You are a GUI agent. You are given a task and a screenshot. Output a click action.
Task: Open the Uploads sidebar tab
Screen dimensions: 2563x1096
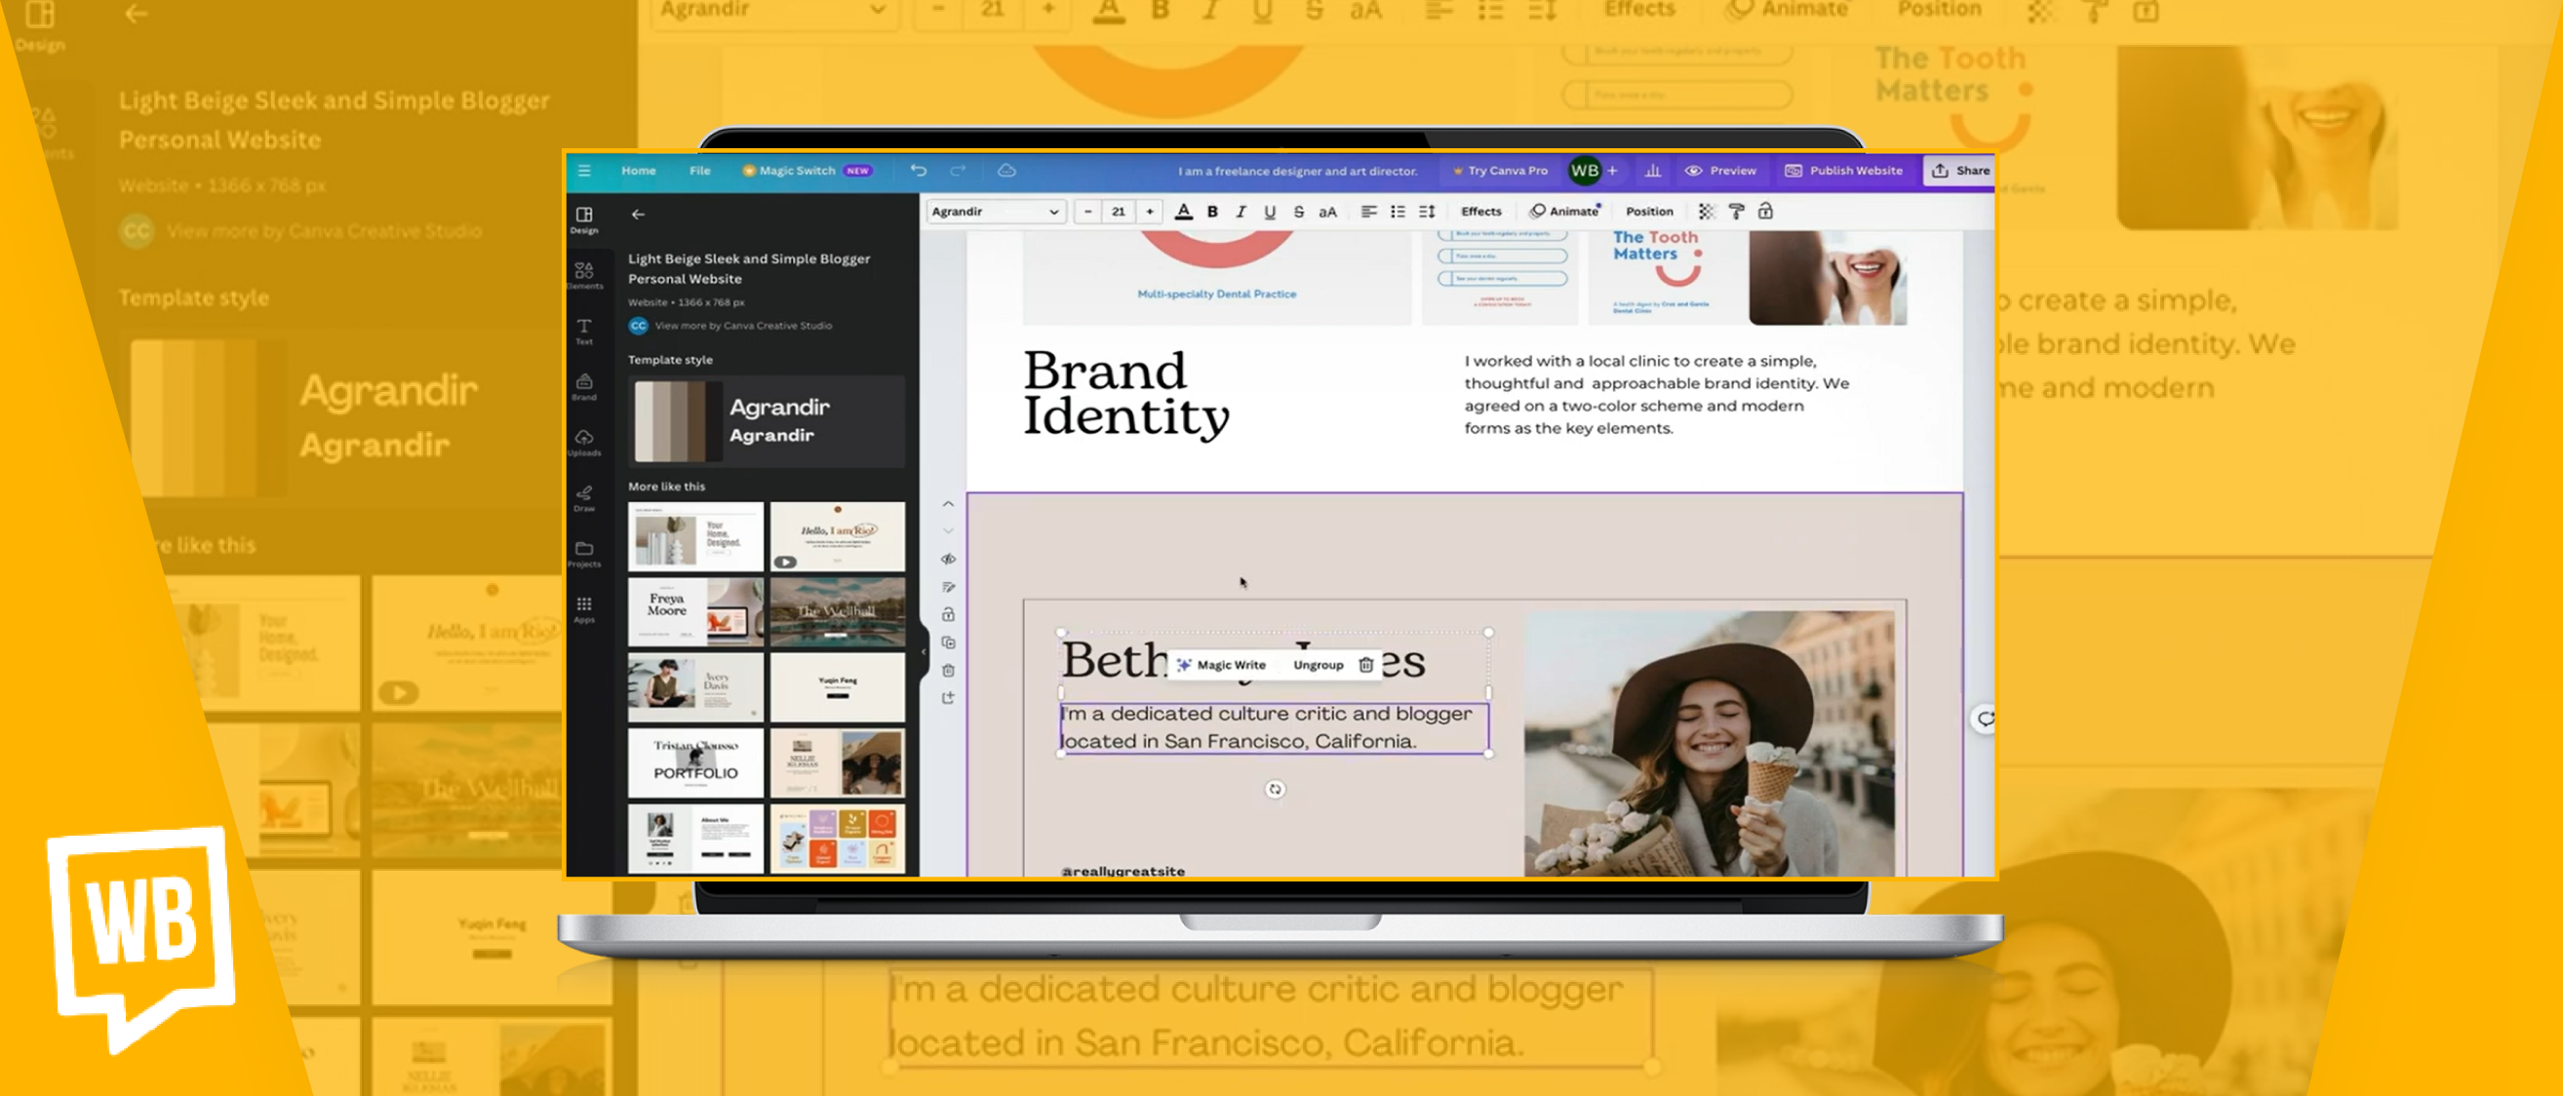tap(584, 441)
